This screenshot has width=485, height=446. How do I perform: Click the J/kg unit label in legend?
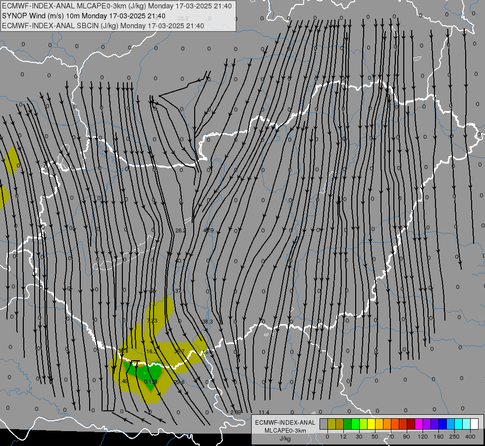[285, 439]
